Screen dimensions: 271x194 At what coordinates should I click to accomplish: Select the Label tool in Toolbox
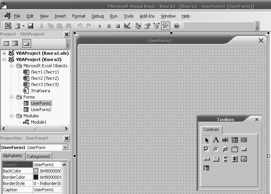216,140
